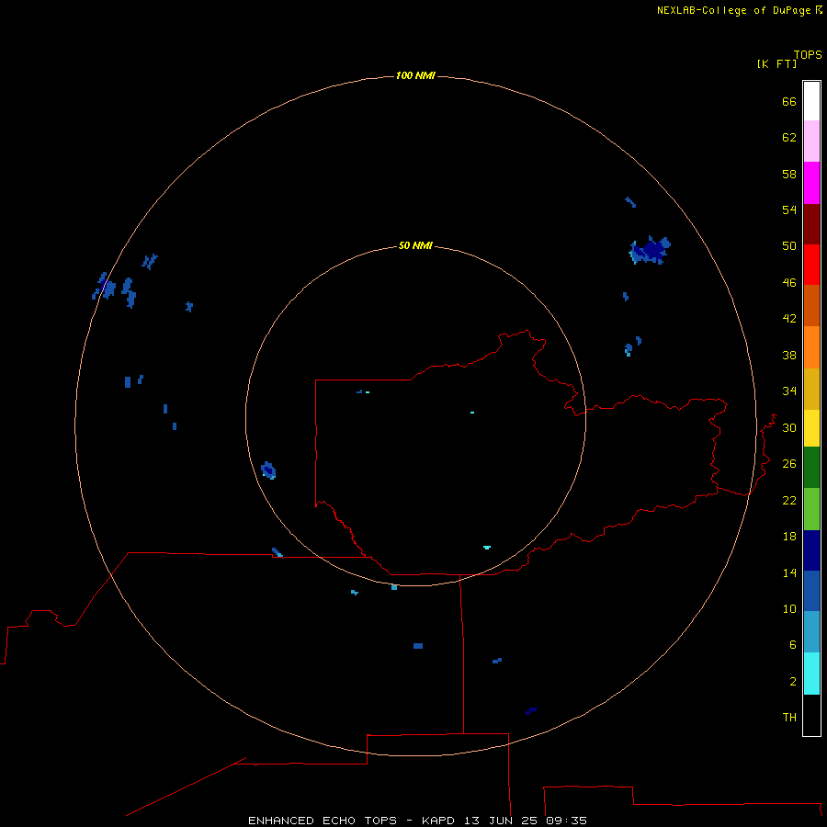This screenshot has height=827, width=827.
Task: Click the '6' scale label
Action: click(793, 645)
